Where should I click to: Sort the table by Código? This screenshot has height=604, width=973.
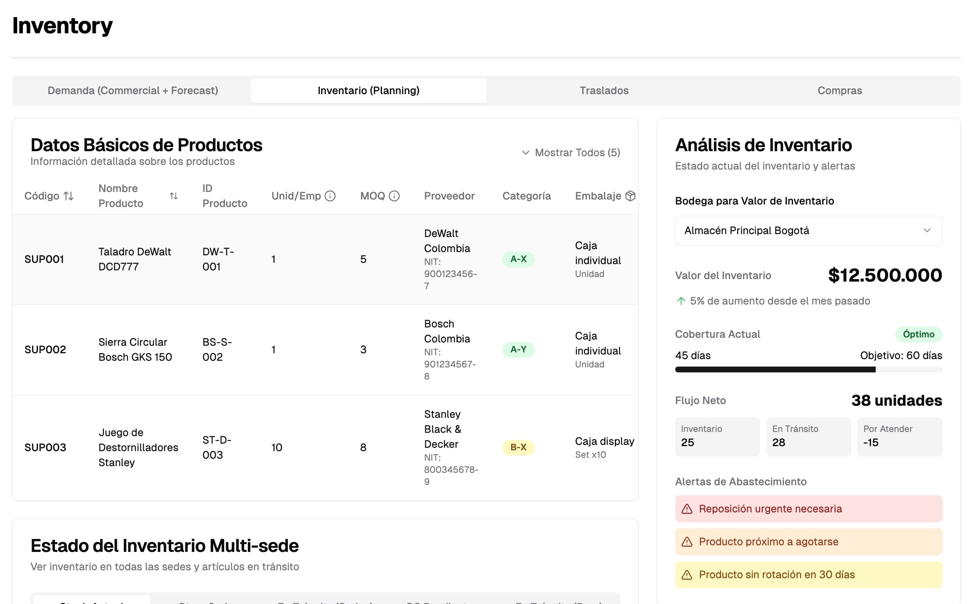68,196
